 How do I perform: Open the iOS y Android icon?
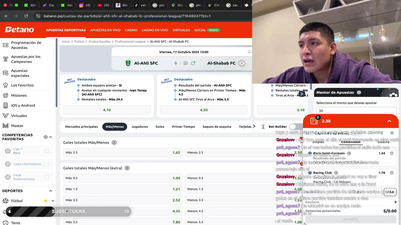coord(5,105)
